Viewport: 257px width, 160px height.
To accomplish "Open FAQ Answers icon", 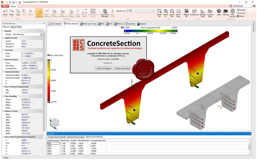I will pyautogui.click(x=233, y=13).
